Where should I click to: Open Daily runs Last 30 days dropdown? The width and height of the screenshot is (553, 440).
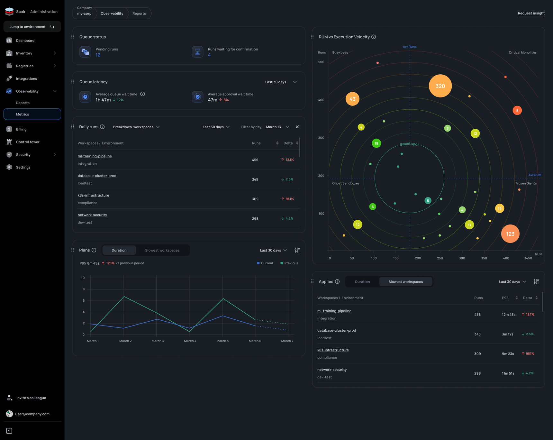point(216,127)
